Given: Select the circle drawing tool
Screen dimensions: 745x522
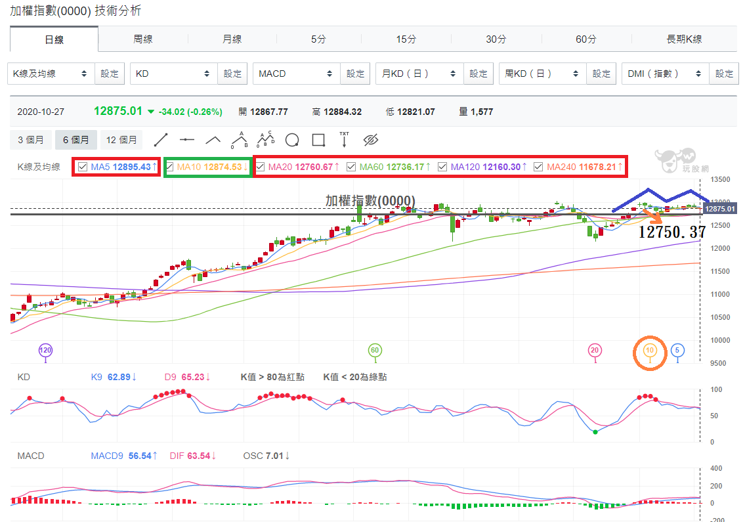Looking at the screenshot, I should click(291, 141).
